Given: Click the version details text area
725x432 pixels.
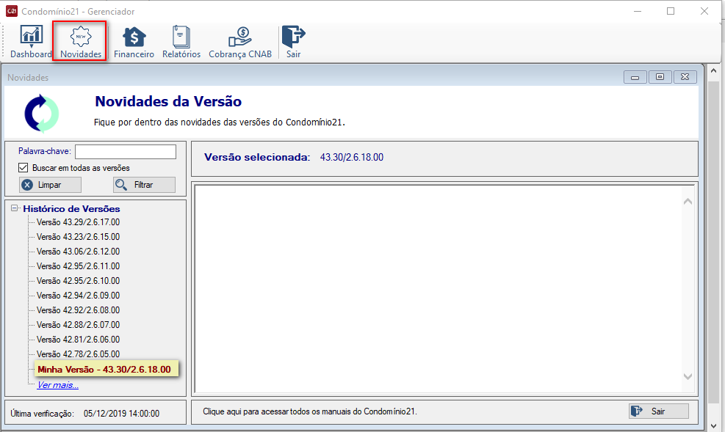Looking at the screenshot, I should pos(439,288).
